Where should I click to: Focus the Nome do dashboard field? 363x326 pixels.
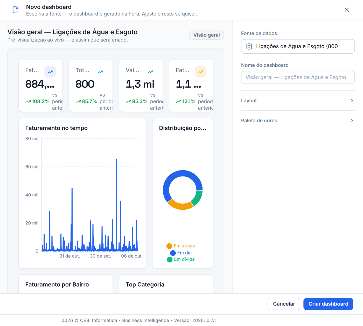point(298,77)
